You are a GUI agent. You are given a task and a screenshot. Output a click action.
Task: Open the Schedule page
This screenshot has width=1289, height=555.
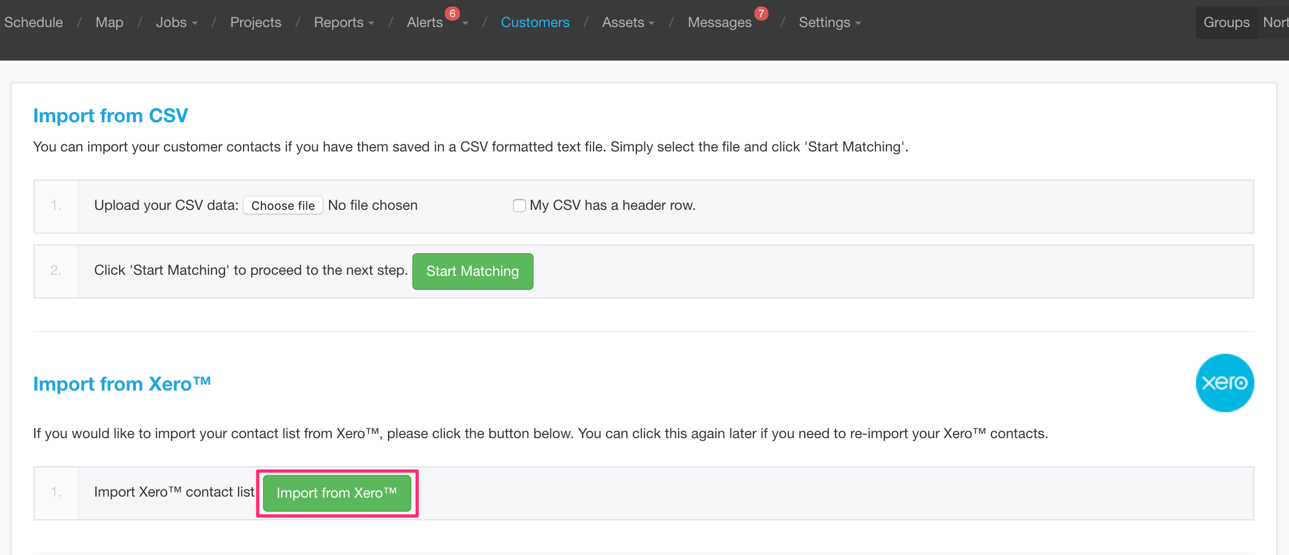point(34,22)
